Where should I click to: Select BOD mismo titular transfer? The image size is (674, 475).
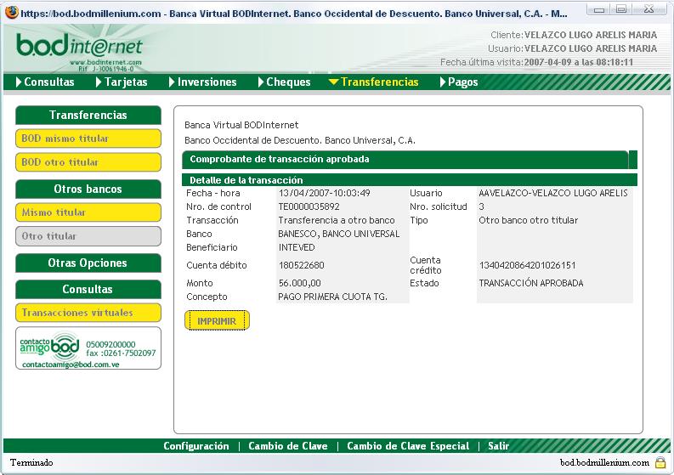88,139
